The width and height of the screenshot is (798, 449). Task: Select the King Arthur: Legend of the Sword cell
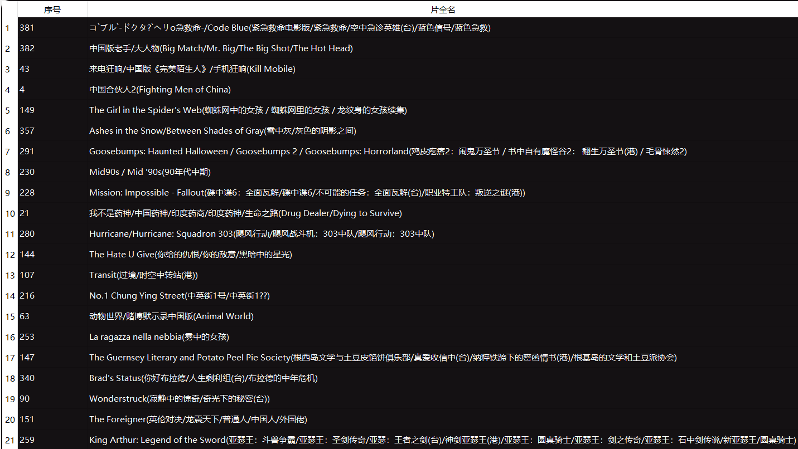443,440
